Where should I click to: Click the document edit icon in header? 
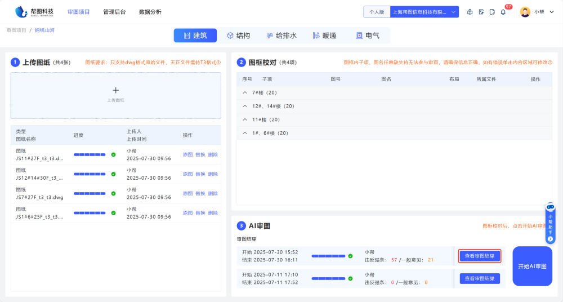point(481,12)
